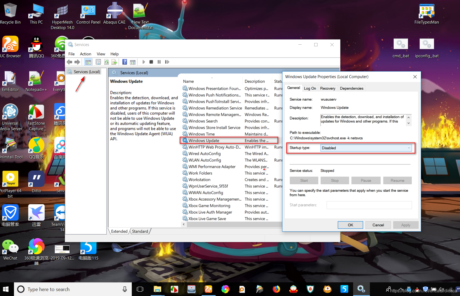Select the Workstation service row
This screenshot has width=460, height=296.
pos(232,180)
